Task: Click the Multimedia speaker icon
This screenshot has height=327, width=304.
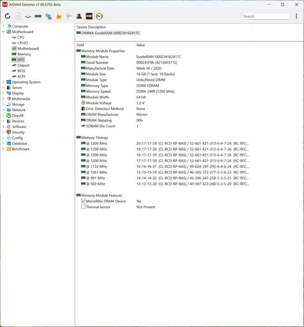Action: (9, 99)
